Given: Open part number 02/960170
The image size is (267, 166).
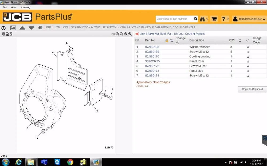Looking at the screenshot, I should [x=152, y=56].
